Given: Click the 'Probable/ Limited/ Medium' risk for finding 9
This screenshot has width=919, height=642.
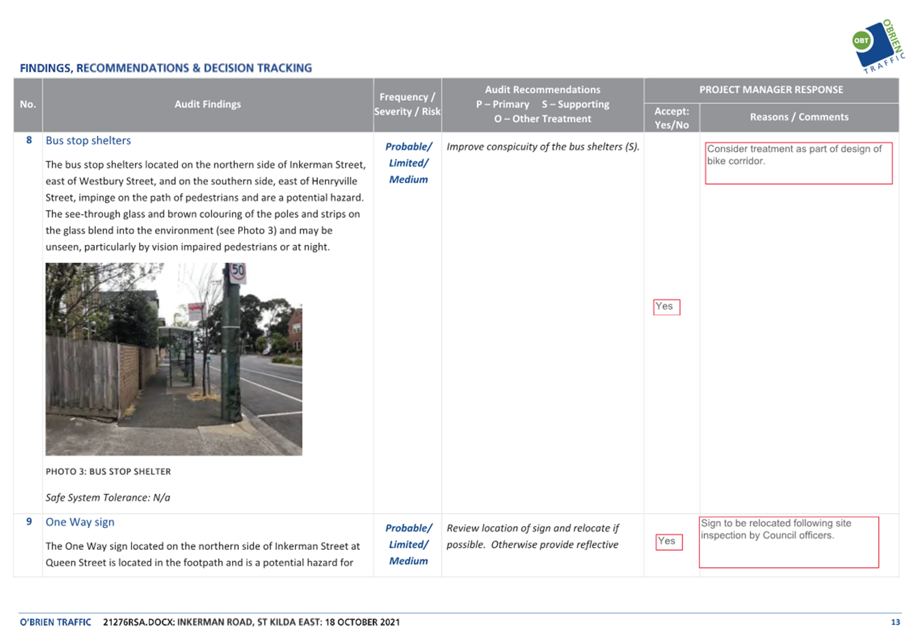Looking at the screenshot, I should [x=408, y=544].
